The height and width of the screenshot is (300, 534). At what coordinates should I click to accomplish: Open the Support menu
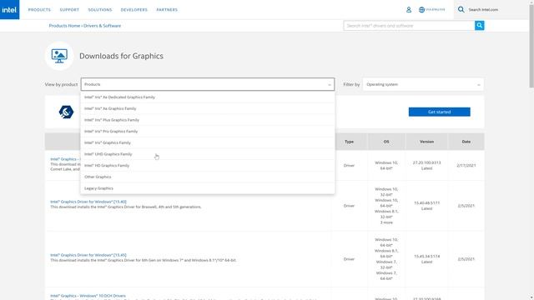click(69, 9)
